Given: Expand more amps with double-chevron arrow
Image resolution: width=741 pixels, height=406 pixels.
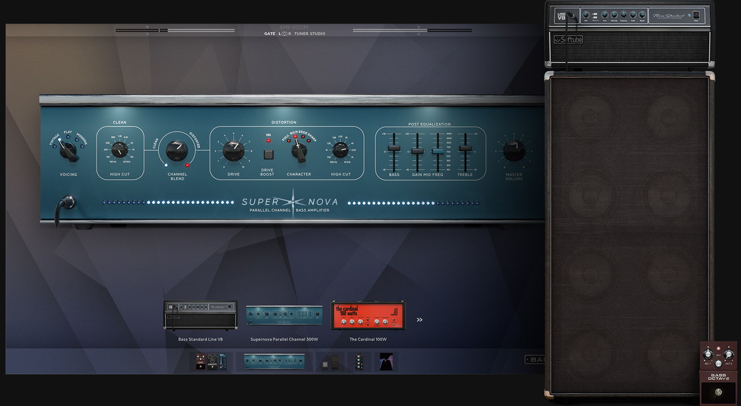Looking at the screenshot, I should pos(420,319).
